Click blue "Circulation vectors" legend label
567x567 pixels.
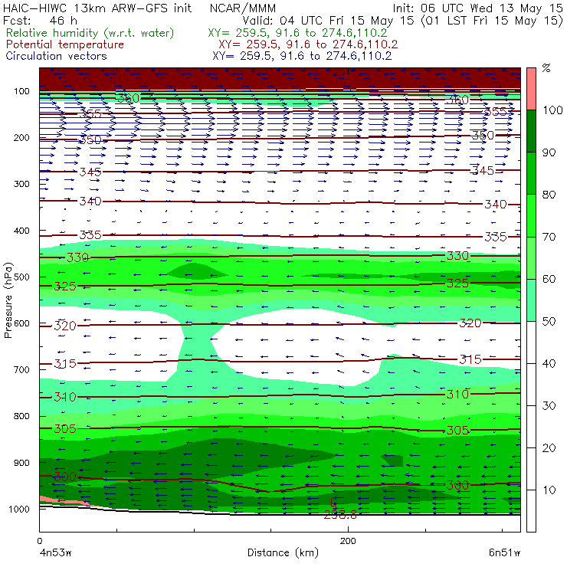point(56,56)
